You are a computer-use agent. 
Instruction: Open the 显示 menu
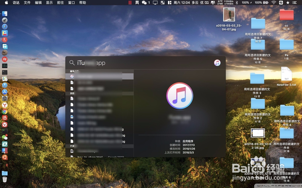click(x=49, y=2)
